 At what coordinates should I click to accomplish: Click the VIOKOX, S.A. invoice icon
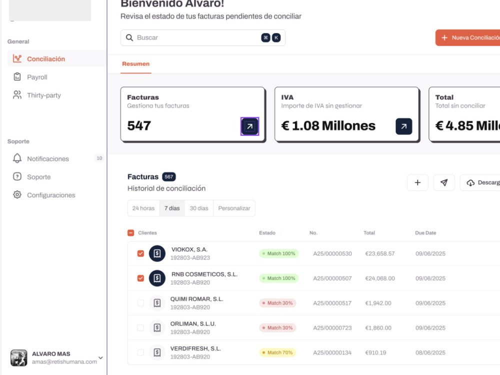click(157, 253)
